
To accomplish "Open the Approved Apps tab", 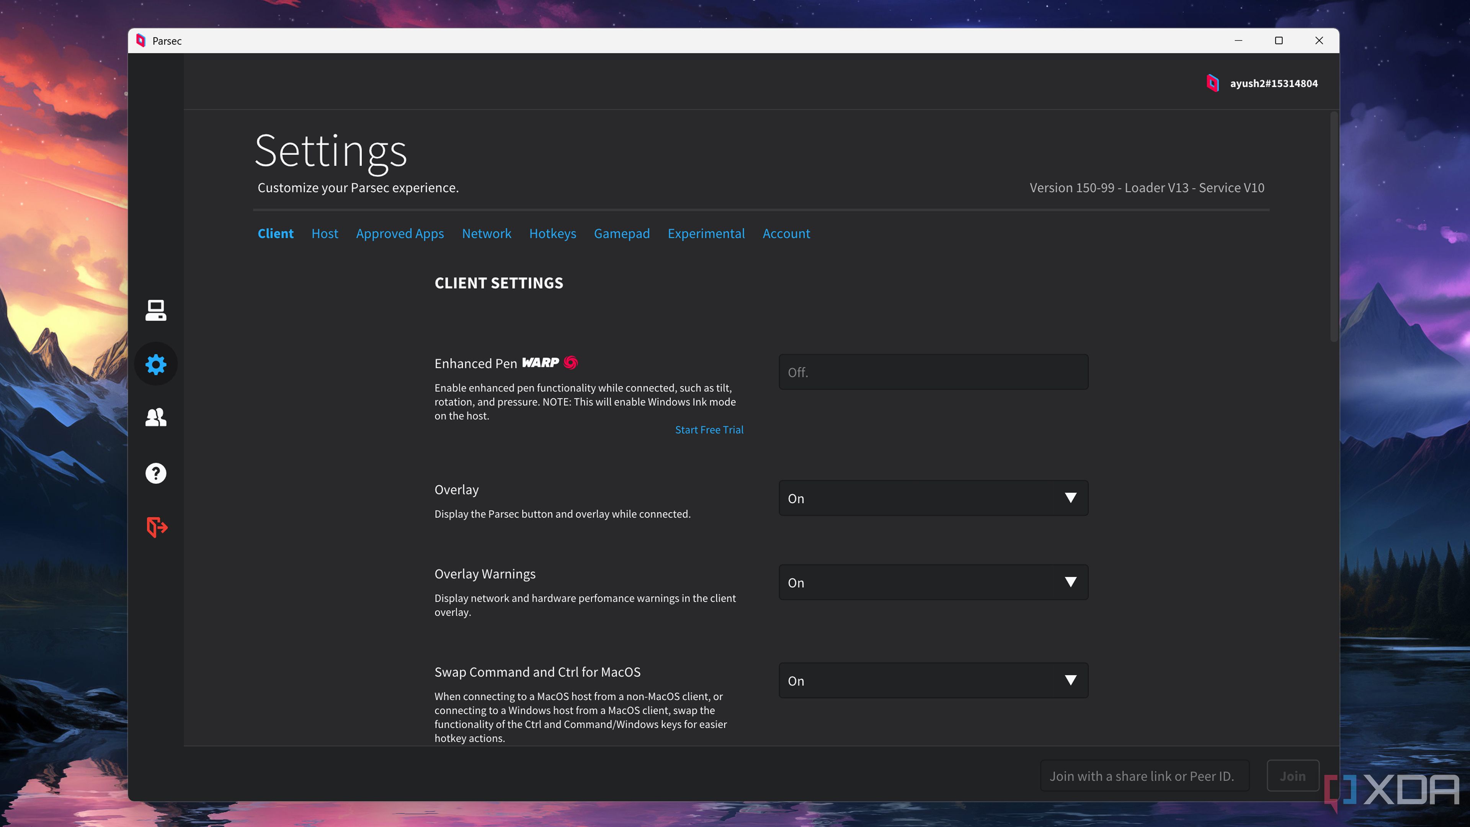I will [400, 234].
